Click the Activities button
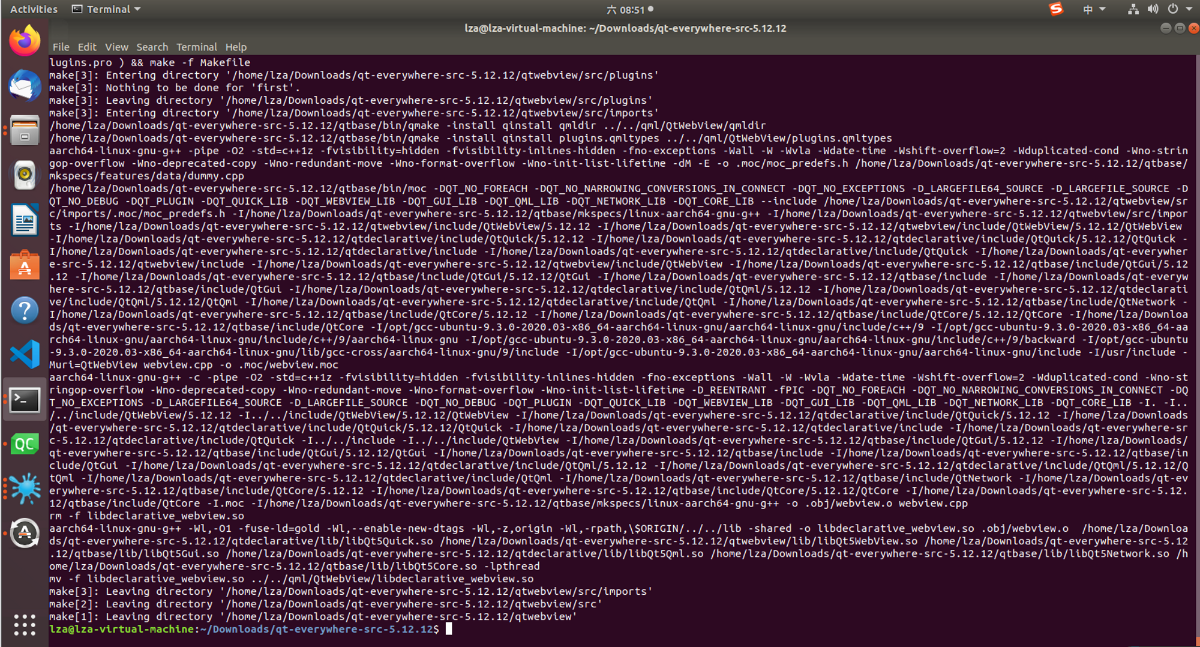The width and height of the screenshot is (1200, 647). pos(34,9)
